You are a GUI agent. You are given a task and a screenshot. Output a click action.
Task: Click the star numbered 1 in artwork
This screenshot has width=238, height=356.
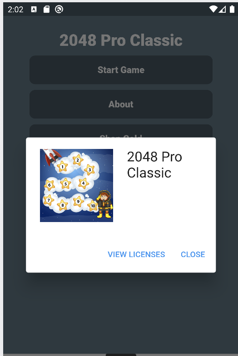click(62, 167)
